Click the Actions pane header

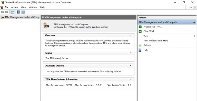[x=167, y=18]
